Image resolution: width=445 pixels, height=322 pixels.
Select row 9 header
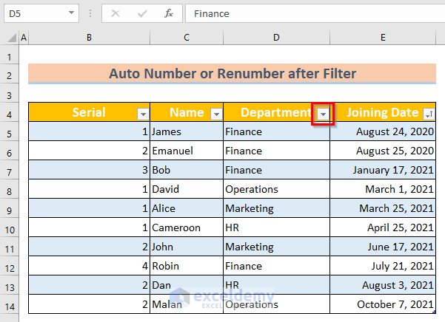click(x=10, y=209)
